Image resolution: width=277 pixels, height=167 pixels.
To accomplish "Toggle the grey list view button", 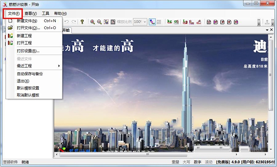I will [159, 22].
